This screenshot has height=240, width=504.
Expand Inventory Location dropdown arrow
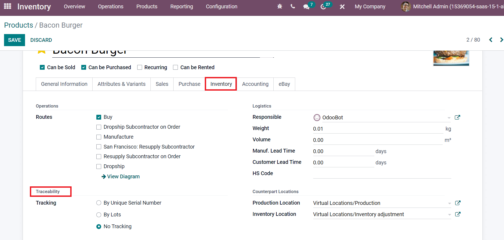[x=449, y=215]
